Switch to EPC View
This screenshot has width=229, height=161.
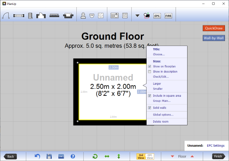tap(150, 157)
